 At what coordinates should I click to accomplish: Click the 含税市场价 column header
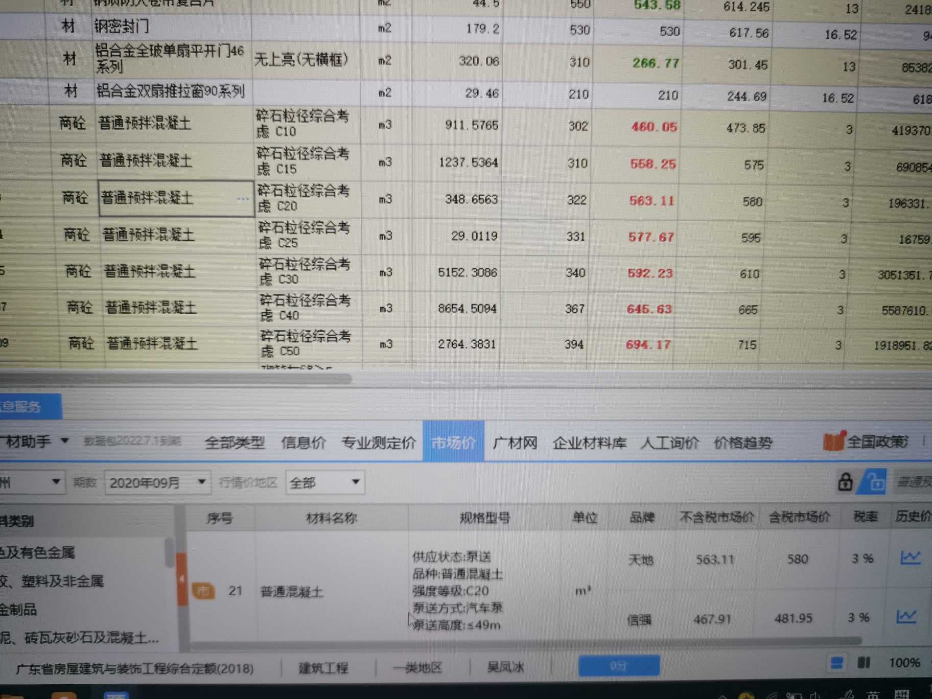(x=799, y=517)
